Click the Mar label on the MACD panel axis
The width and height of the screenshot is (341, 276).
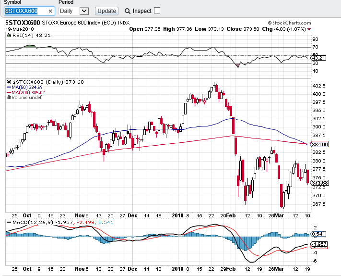pos(279,269)
